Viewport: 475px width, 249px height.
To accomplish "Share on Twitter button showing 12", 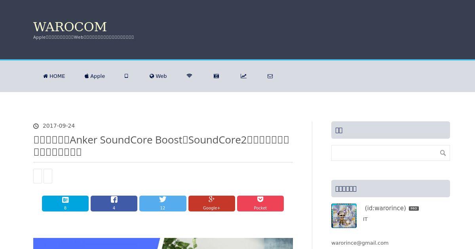I will (x=163, y=204).
